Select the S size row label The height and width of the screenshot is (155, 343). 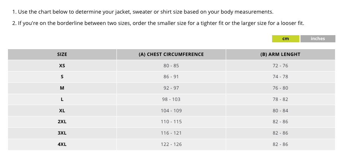pyautogui.click(x=62, y=77)
